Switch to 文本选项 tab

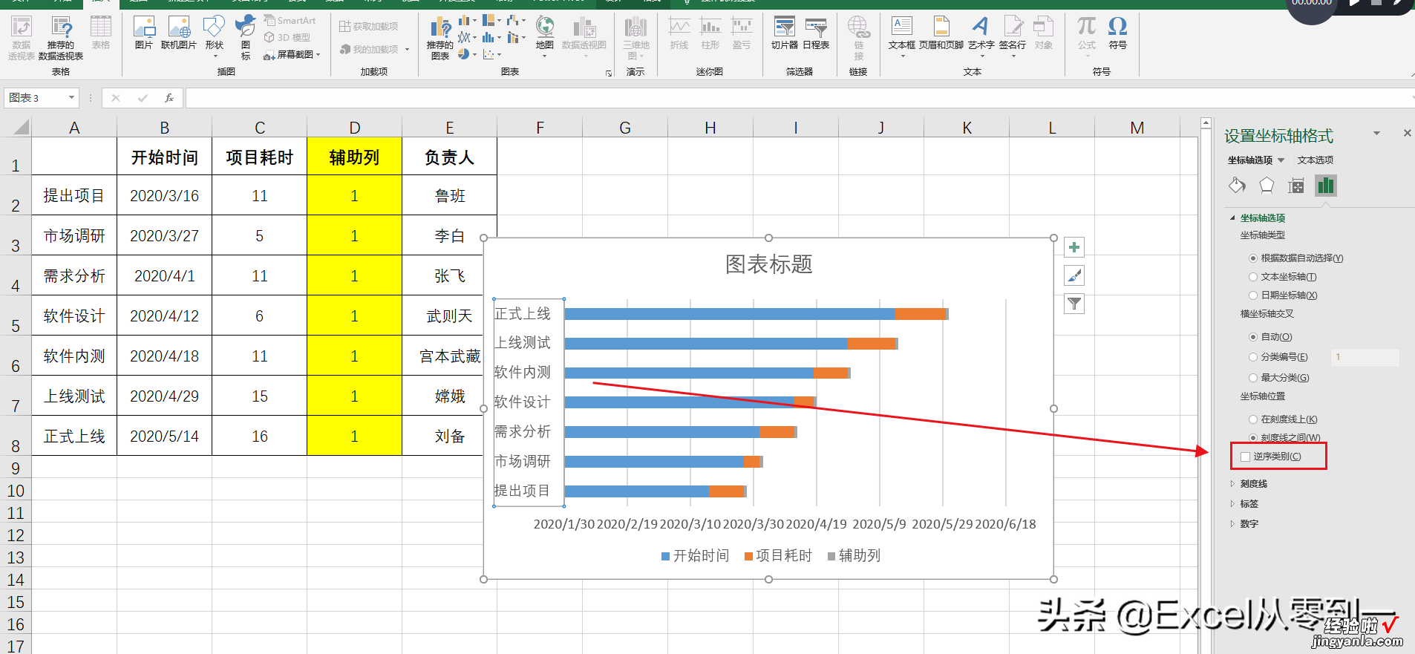[1316, 160]
